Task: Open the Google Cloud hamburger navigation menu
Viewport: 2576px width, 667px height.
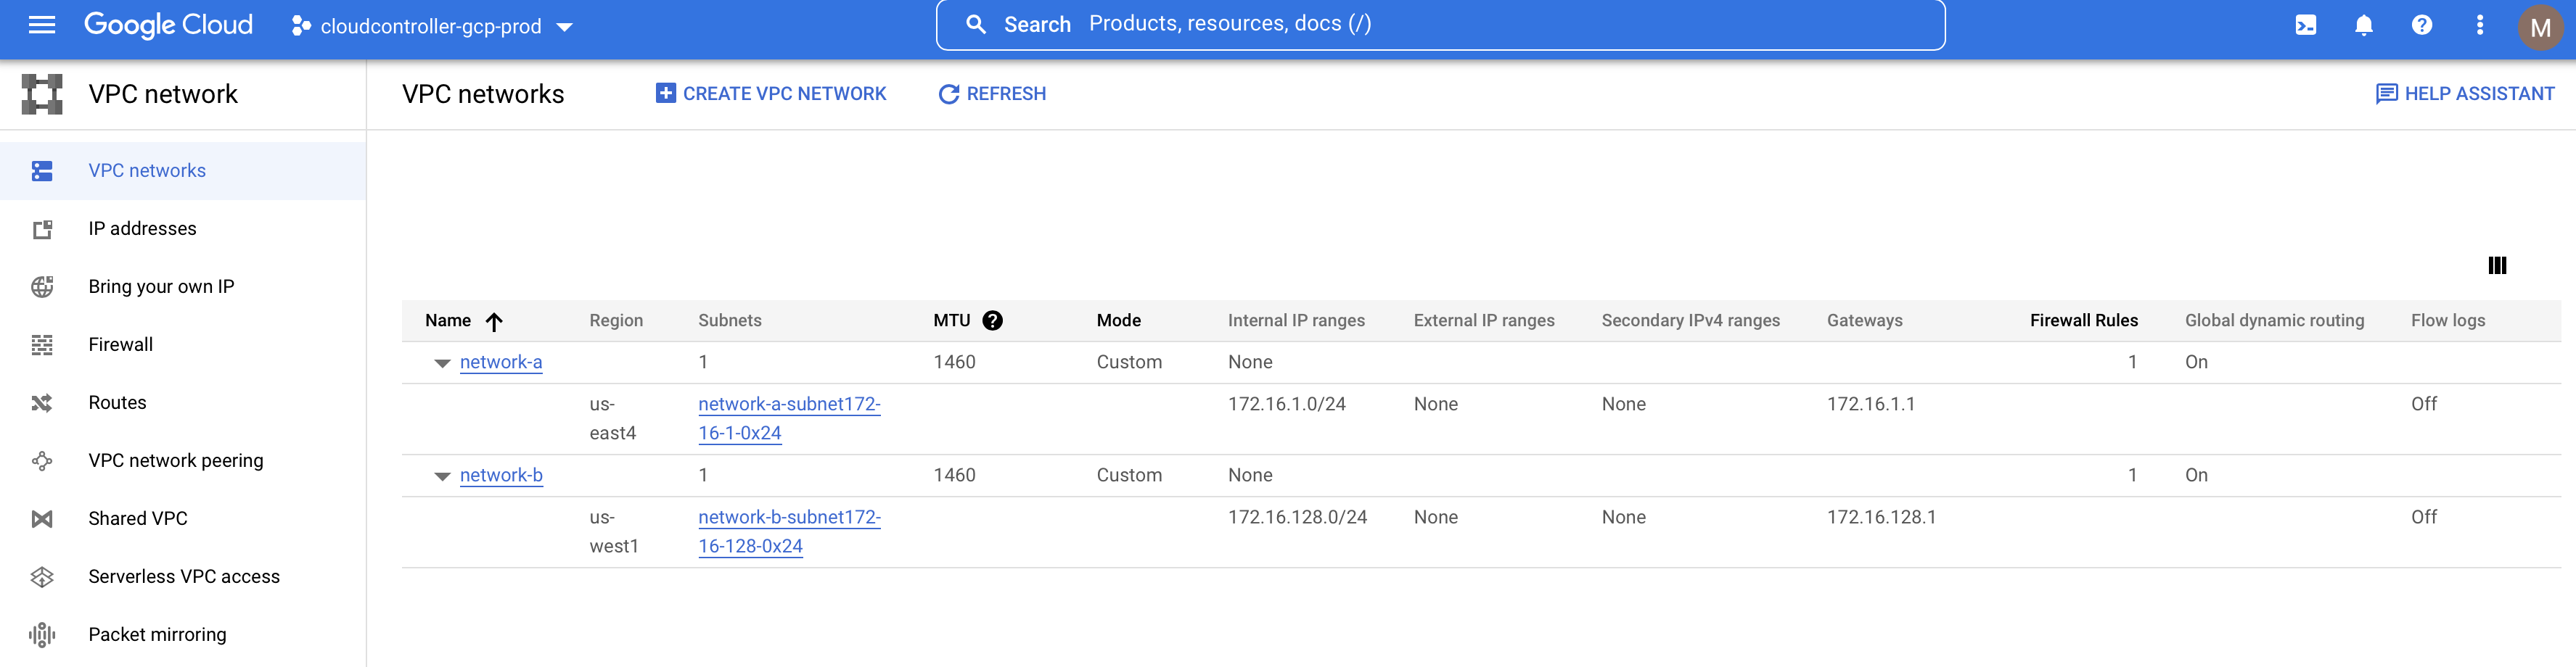Action: 42,25
